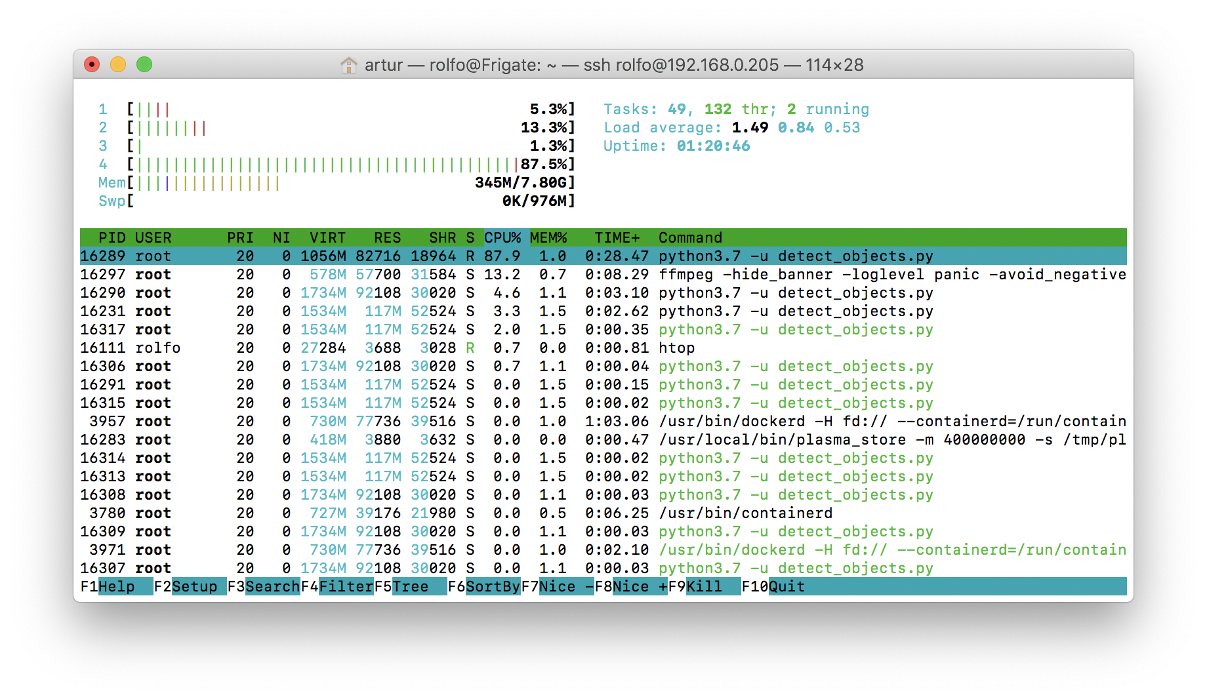The width and height of the screenshot is (1207, 699).
Task: Sort processes by the USER column
Action: tap(153, 237)
